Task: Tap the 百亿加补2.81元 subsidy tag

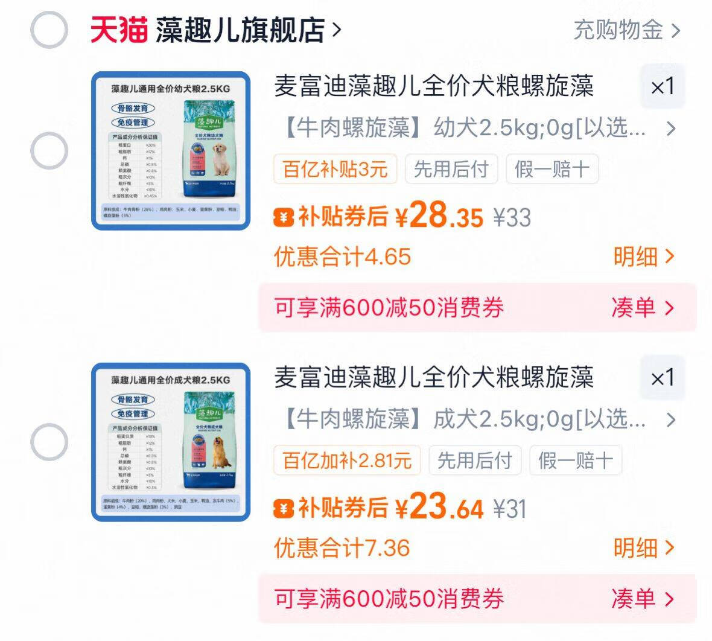Action: click(347, 460)
